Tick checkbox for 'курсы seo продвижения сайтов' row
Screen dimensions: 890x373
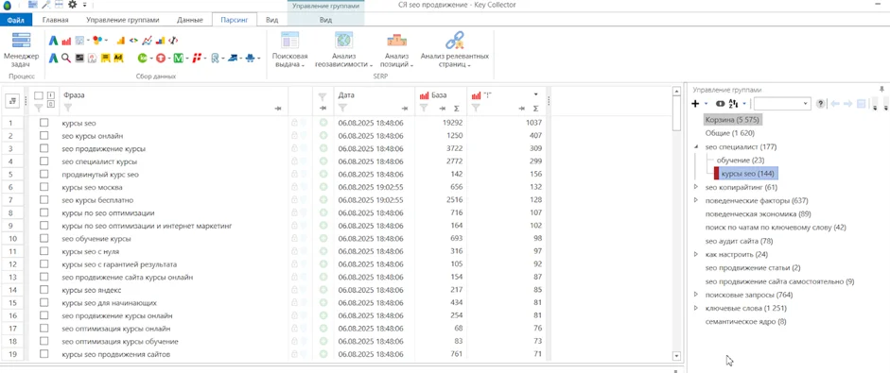pos(44,354)
